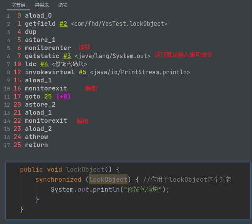The image size is (252, 224).
Task: Click the synchronized keyword in code
Action: coord(58,180)
